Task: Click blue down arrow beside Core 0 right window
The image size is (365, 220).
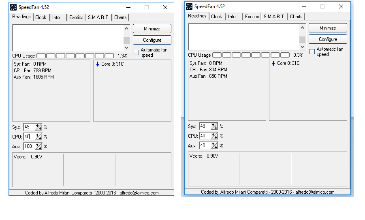Action: [273, 63]
